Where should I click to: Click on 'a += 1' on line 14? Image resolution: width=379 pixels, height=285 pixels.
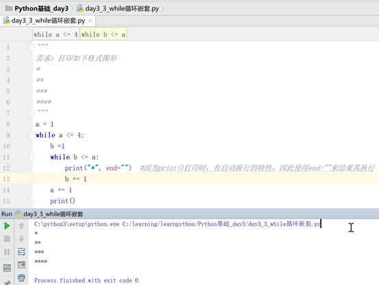coord(61,190)
